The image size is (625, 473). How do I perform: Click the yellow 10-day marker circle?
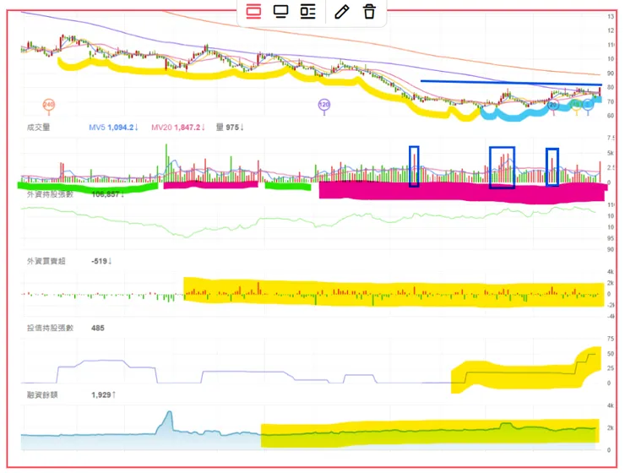coord(575,106)
